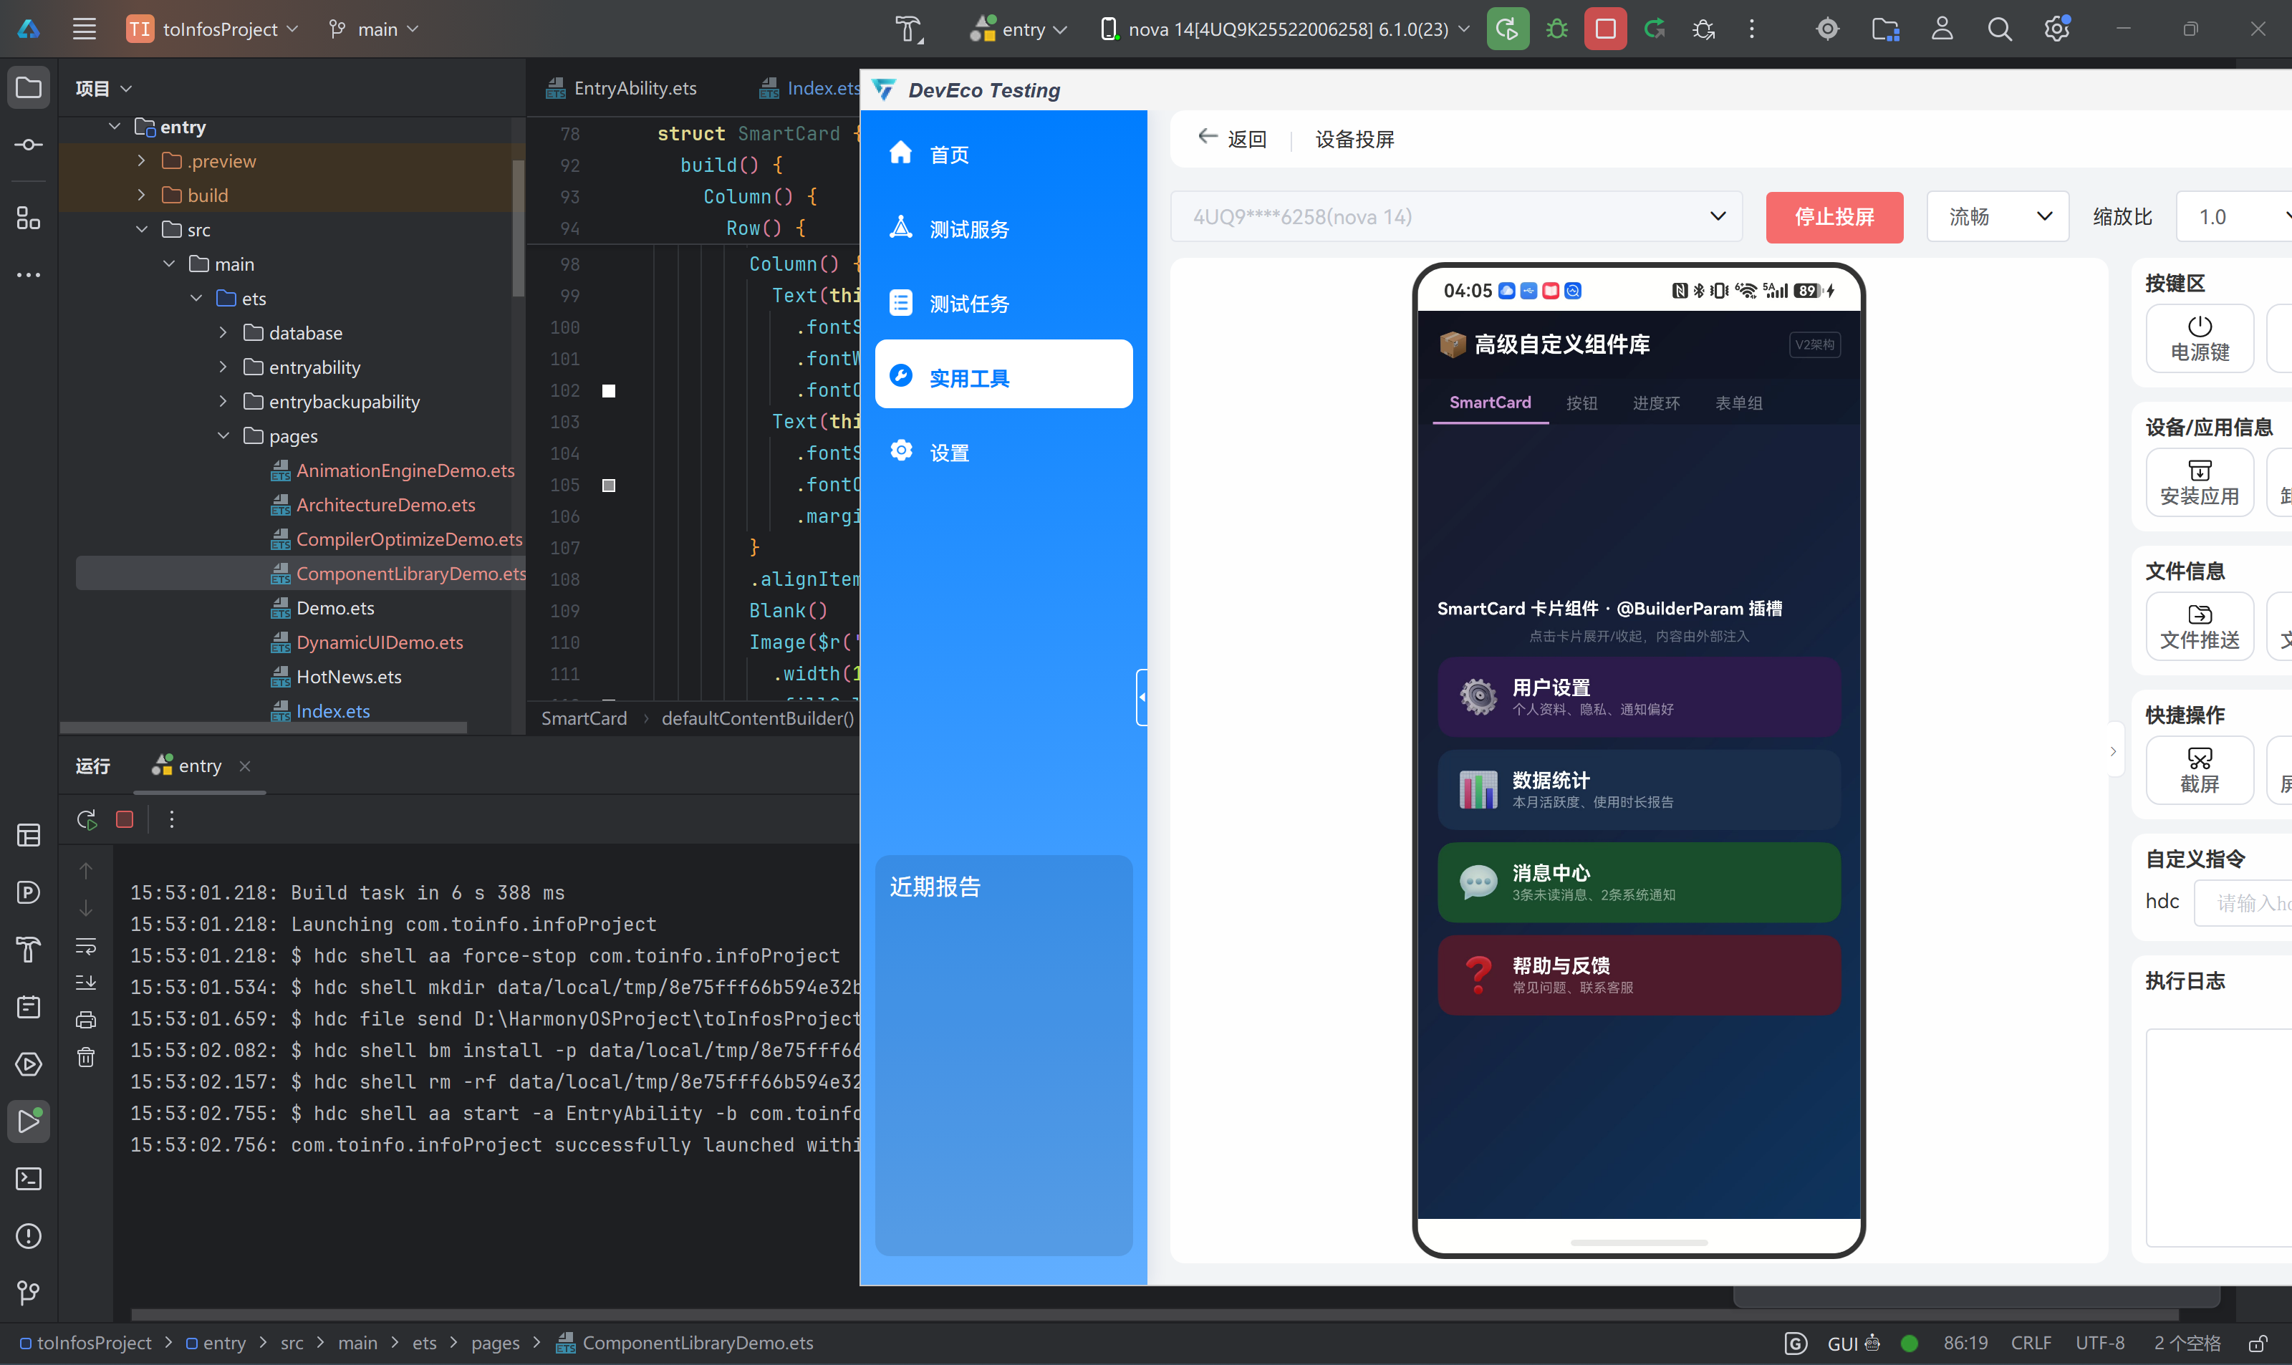Collapse the pages folder
2292x1365 pixels.
[x=223, y=436]
